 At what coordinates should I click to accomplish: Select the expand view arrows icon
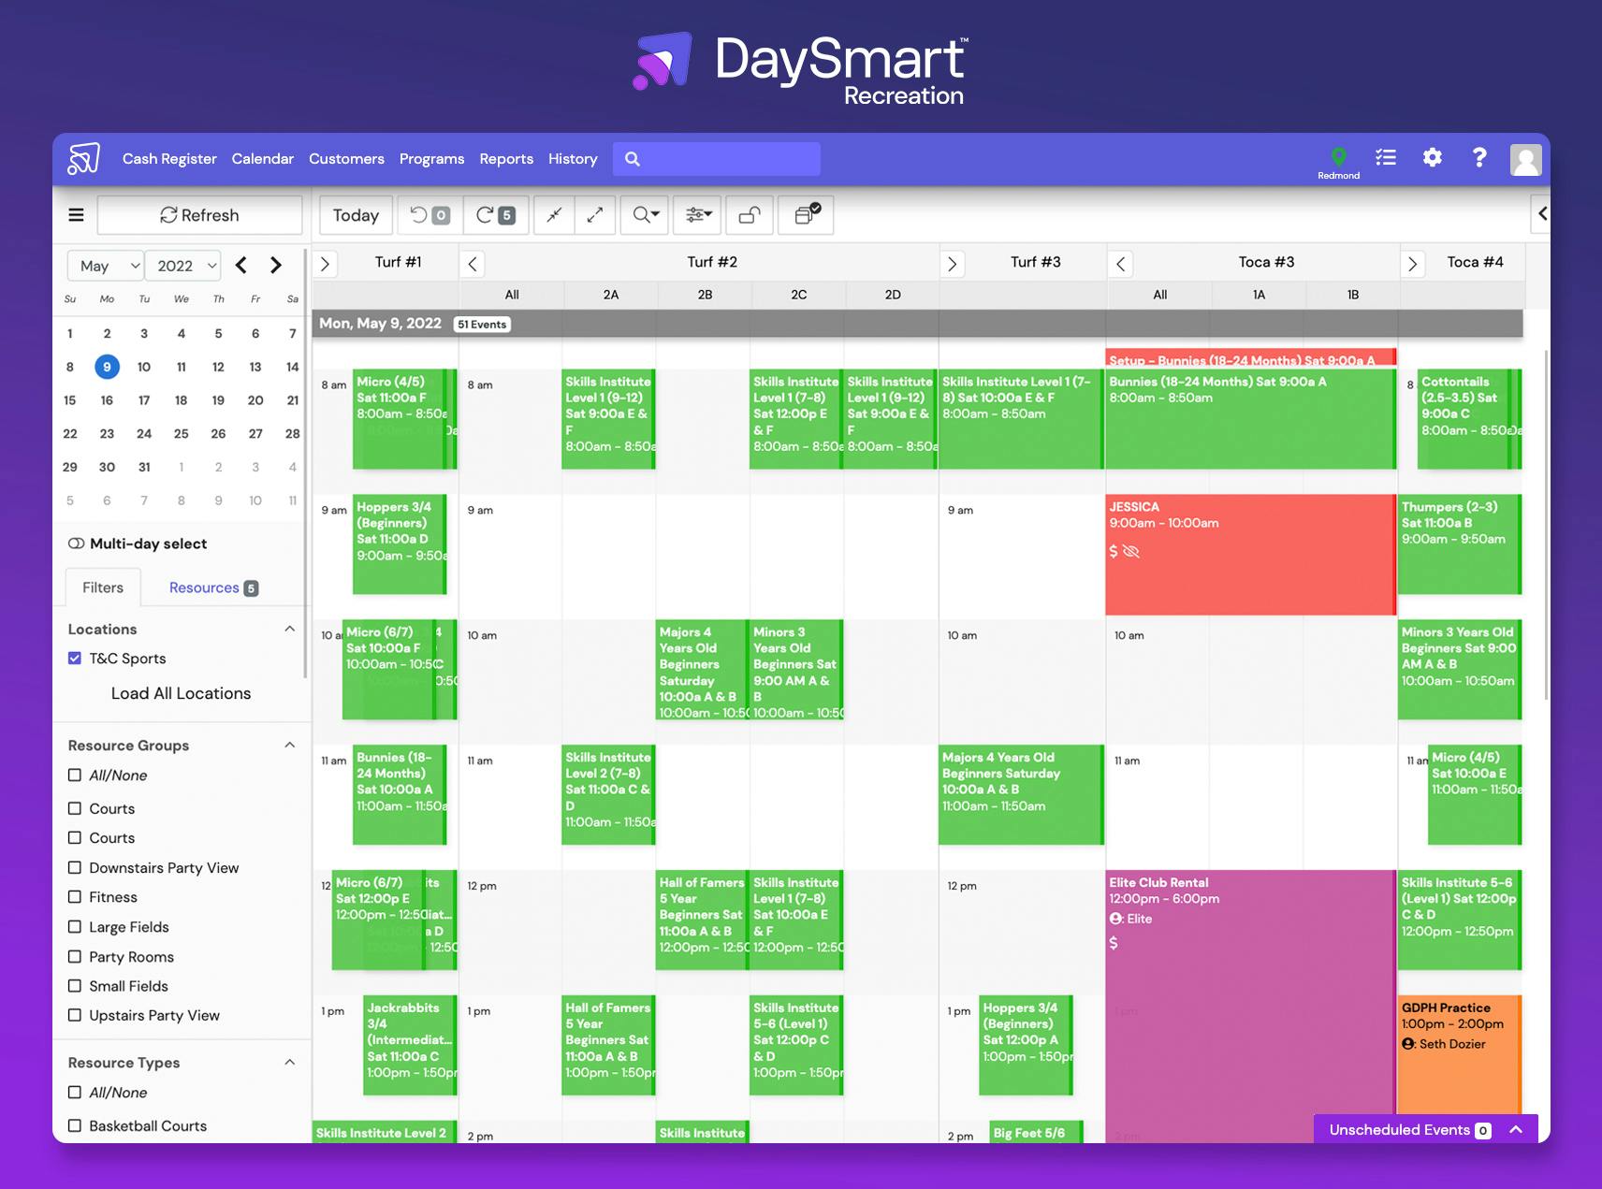coord(594,214)
